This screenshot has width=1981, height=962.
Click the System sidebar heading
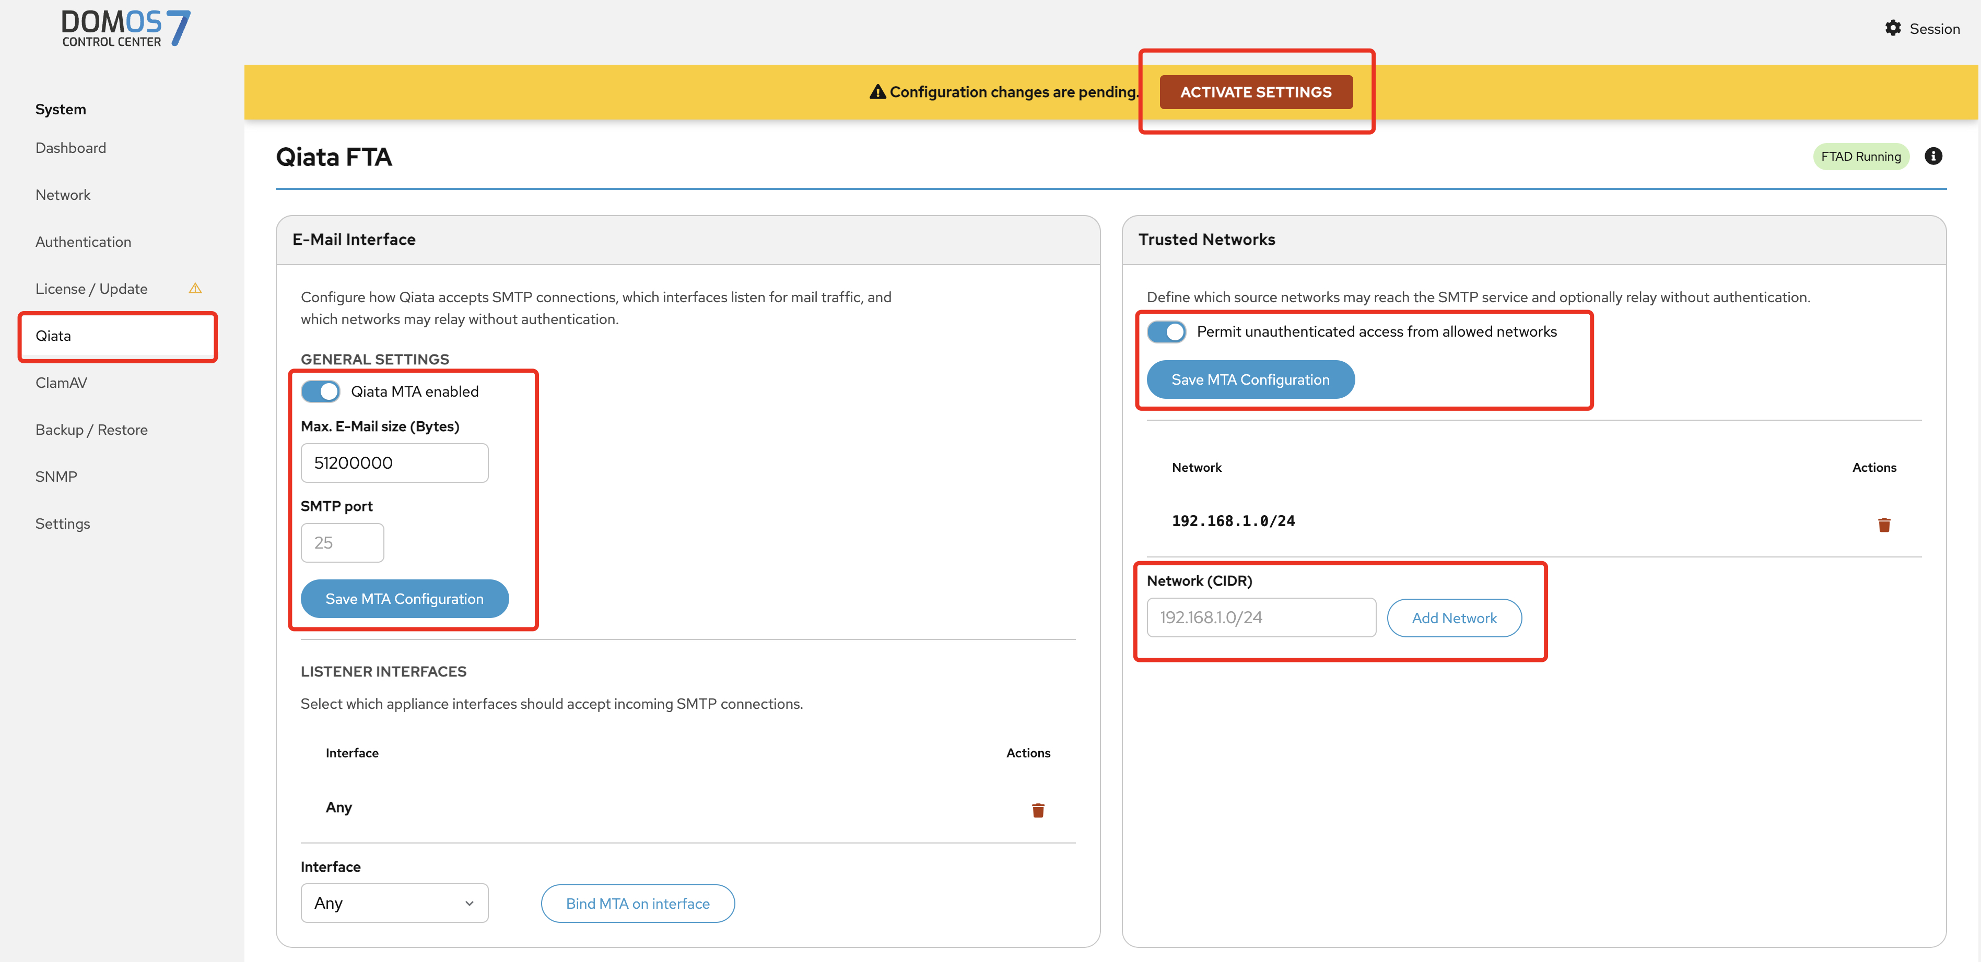click(x=61, y=109)
